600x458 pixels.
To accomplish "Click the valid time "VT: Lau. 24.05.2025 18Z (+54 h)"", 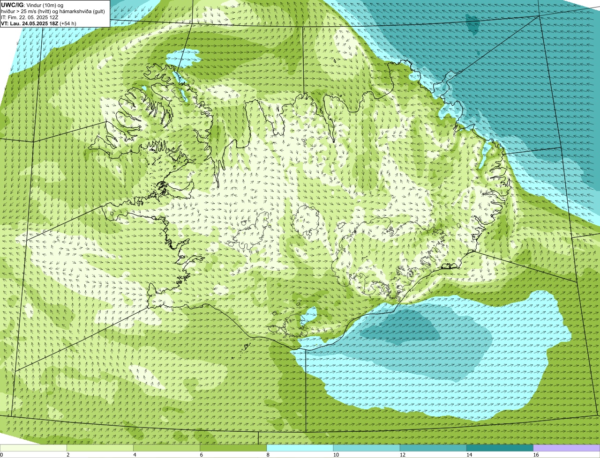I will click(x=38, y=23).
